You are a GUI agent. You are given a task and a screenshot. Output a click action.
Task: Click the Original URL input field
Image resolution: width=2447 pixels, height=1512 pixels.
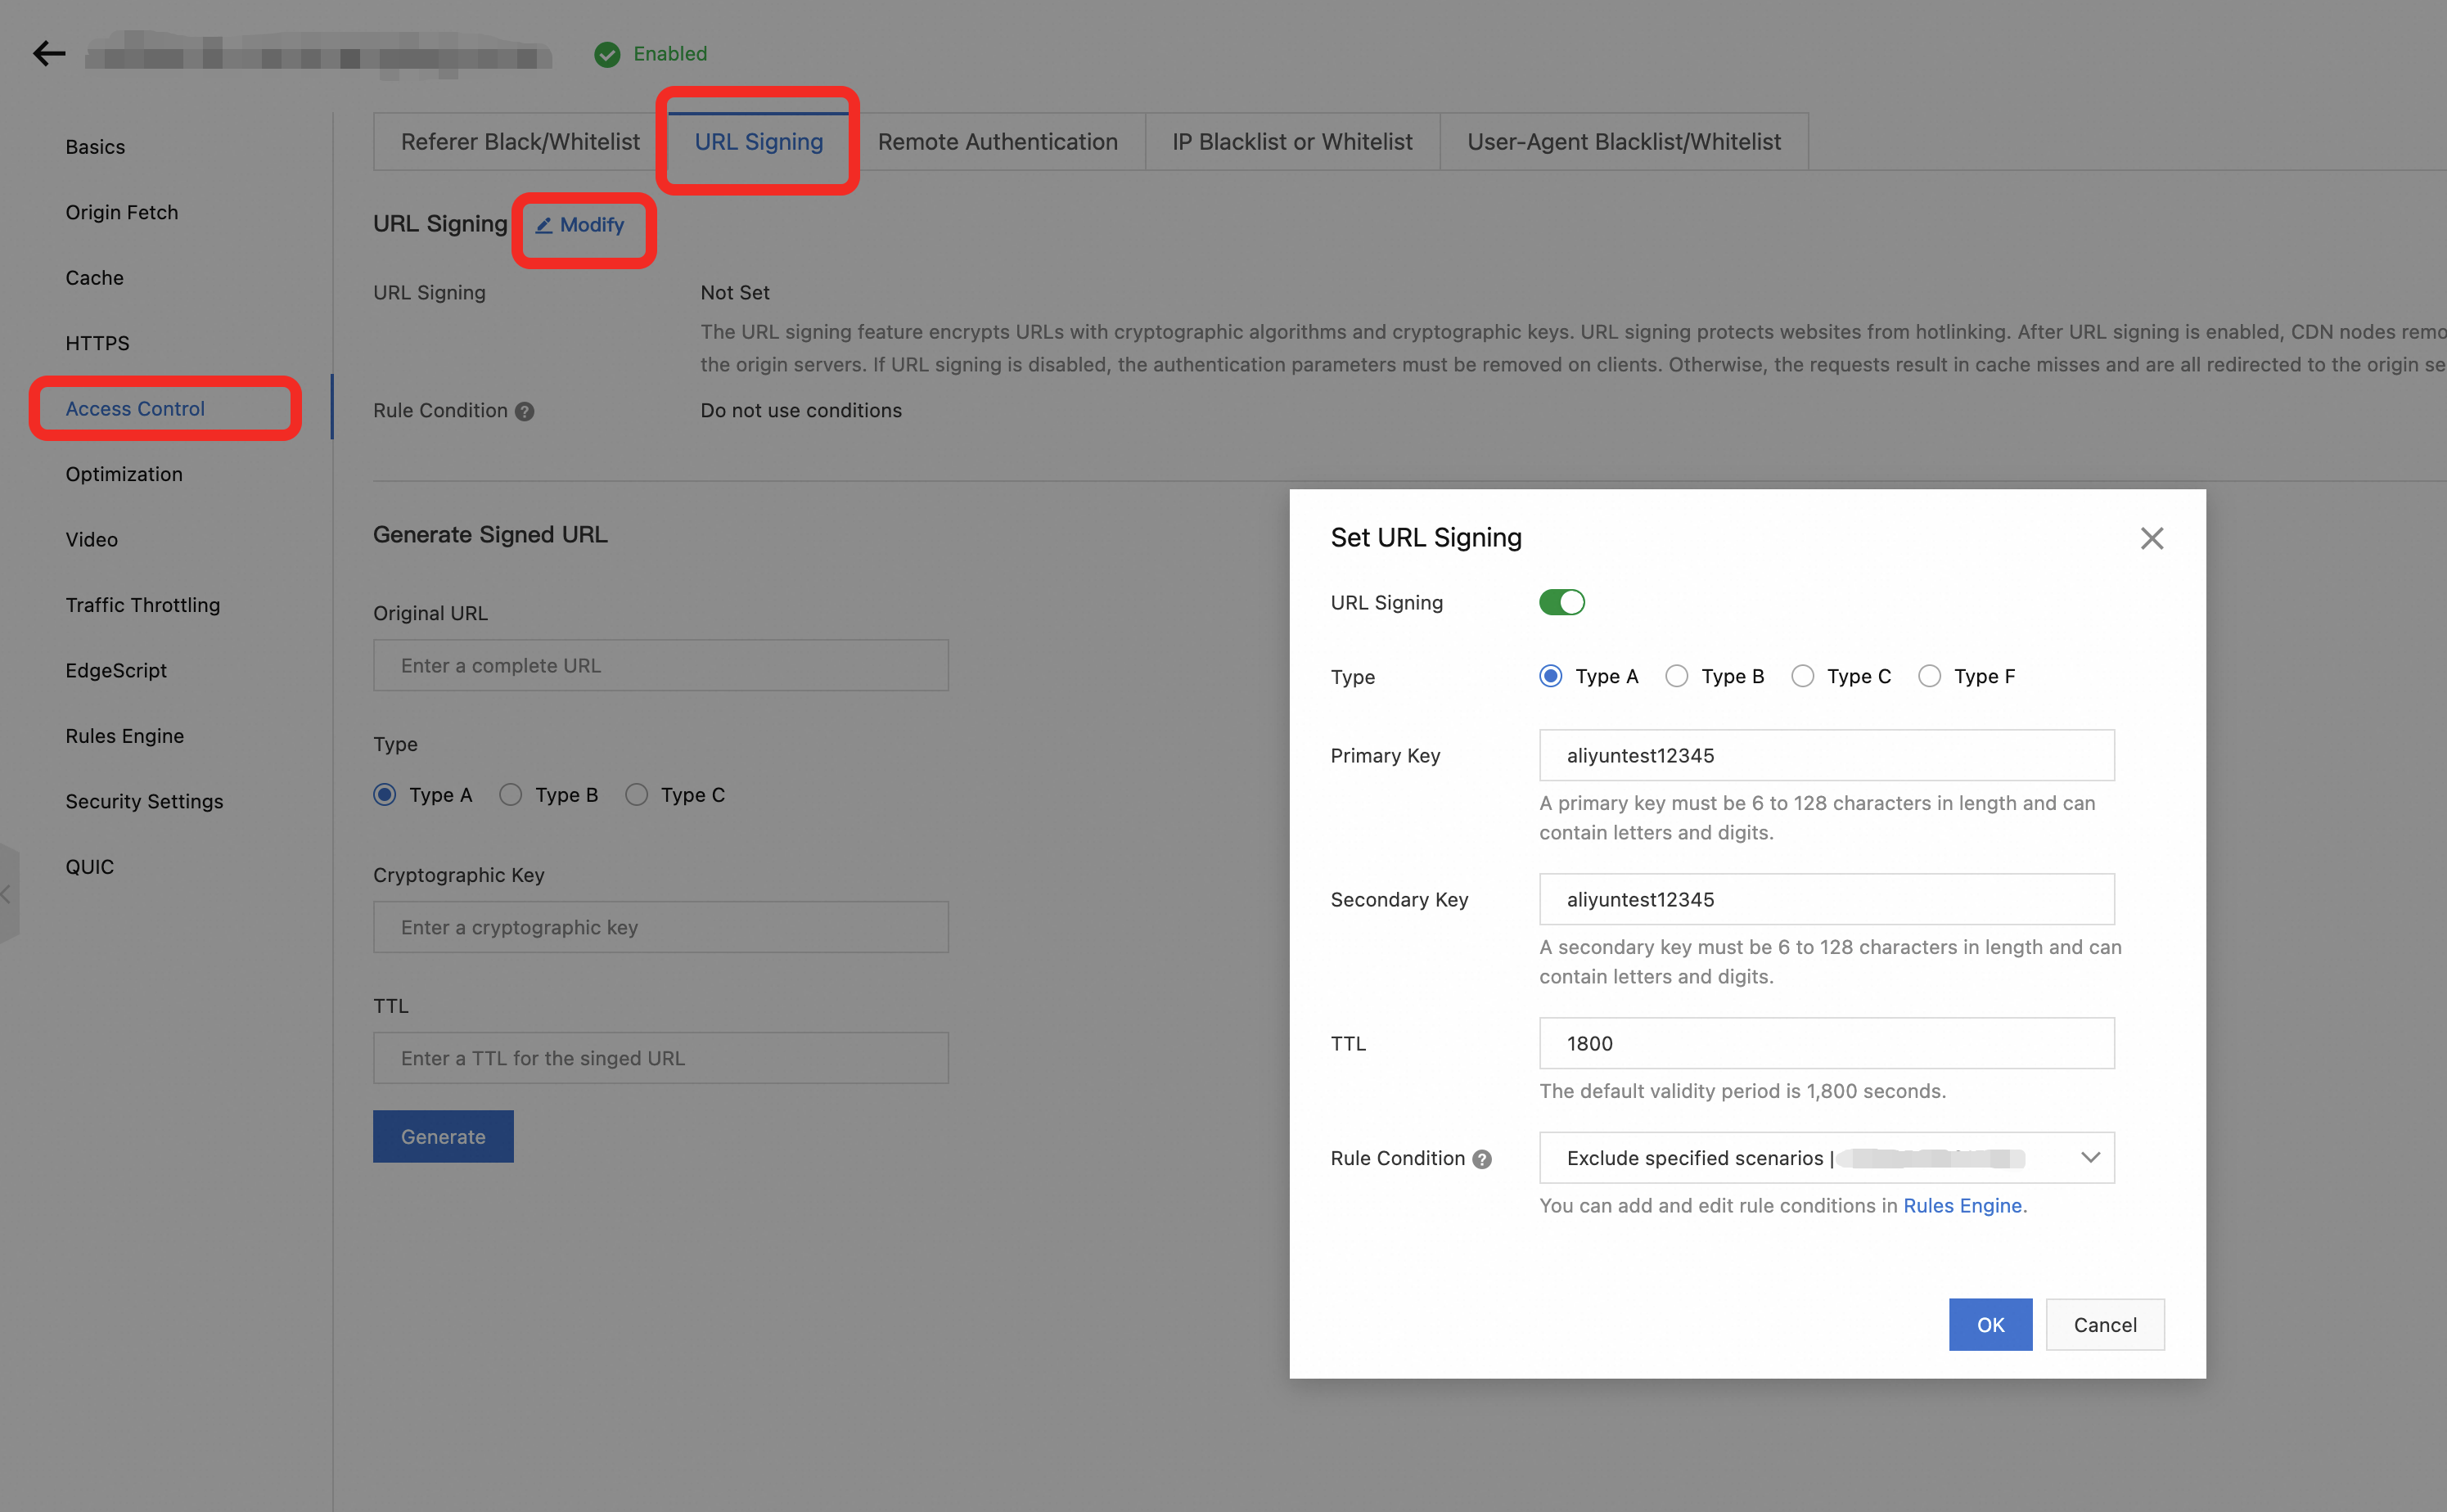pyautogui.click(x=661, y=665)
